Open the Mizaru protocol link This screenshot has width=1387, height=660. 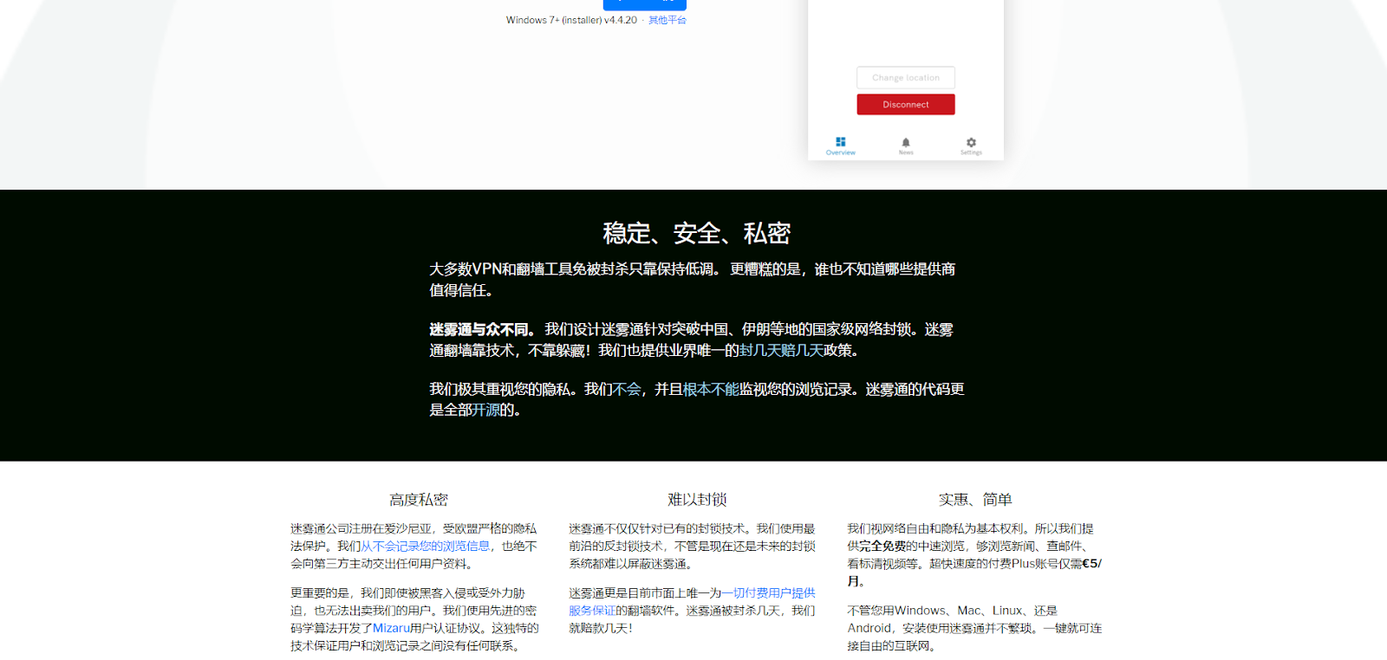[391, 628]
